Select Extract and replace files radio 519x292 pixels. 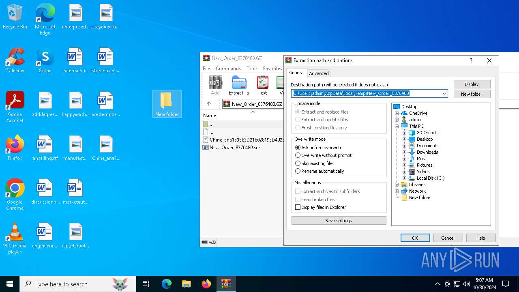pyautogui.click(x=322, y=112)
